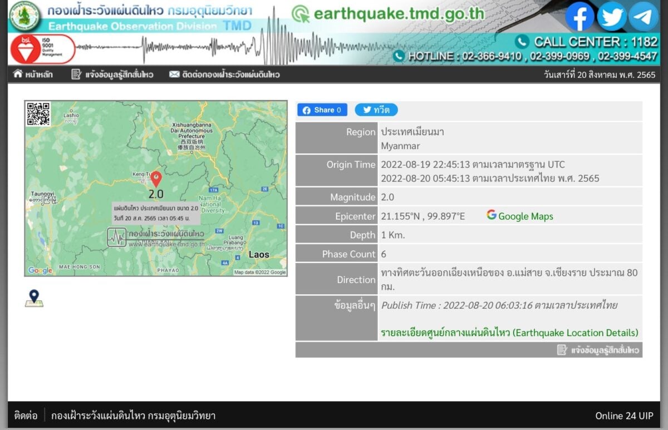Image resolution: width=668 pixels, height=430 pixels.
Task: Open แจ้งข้อมูลรู้สึกสั่นไหว in top menu
Action: click(x=112, y=75)
